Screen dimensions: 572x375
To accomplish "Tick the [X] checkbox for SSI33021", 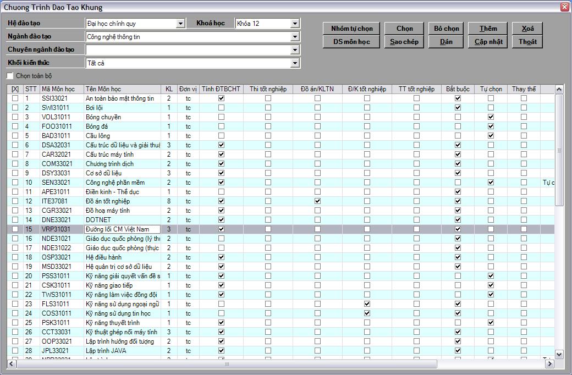I will point(15,98).
